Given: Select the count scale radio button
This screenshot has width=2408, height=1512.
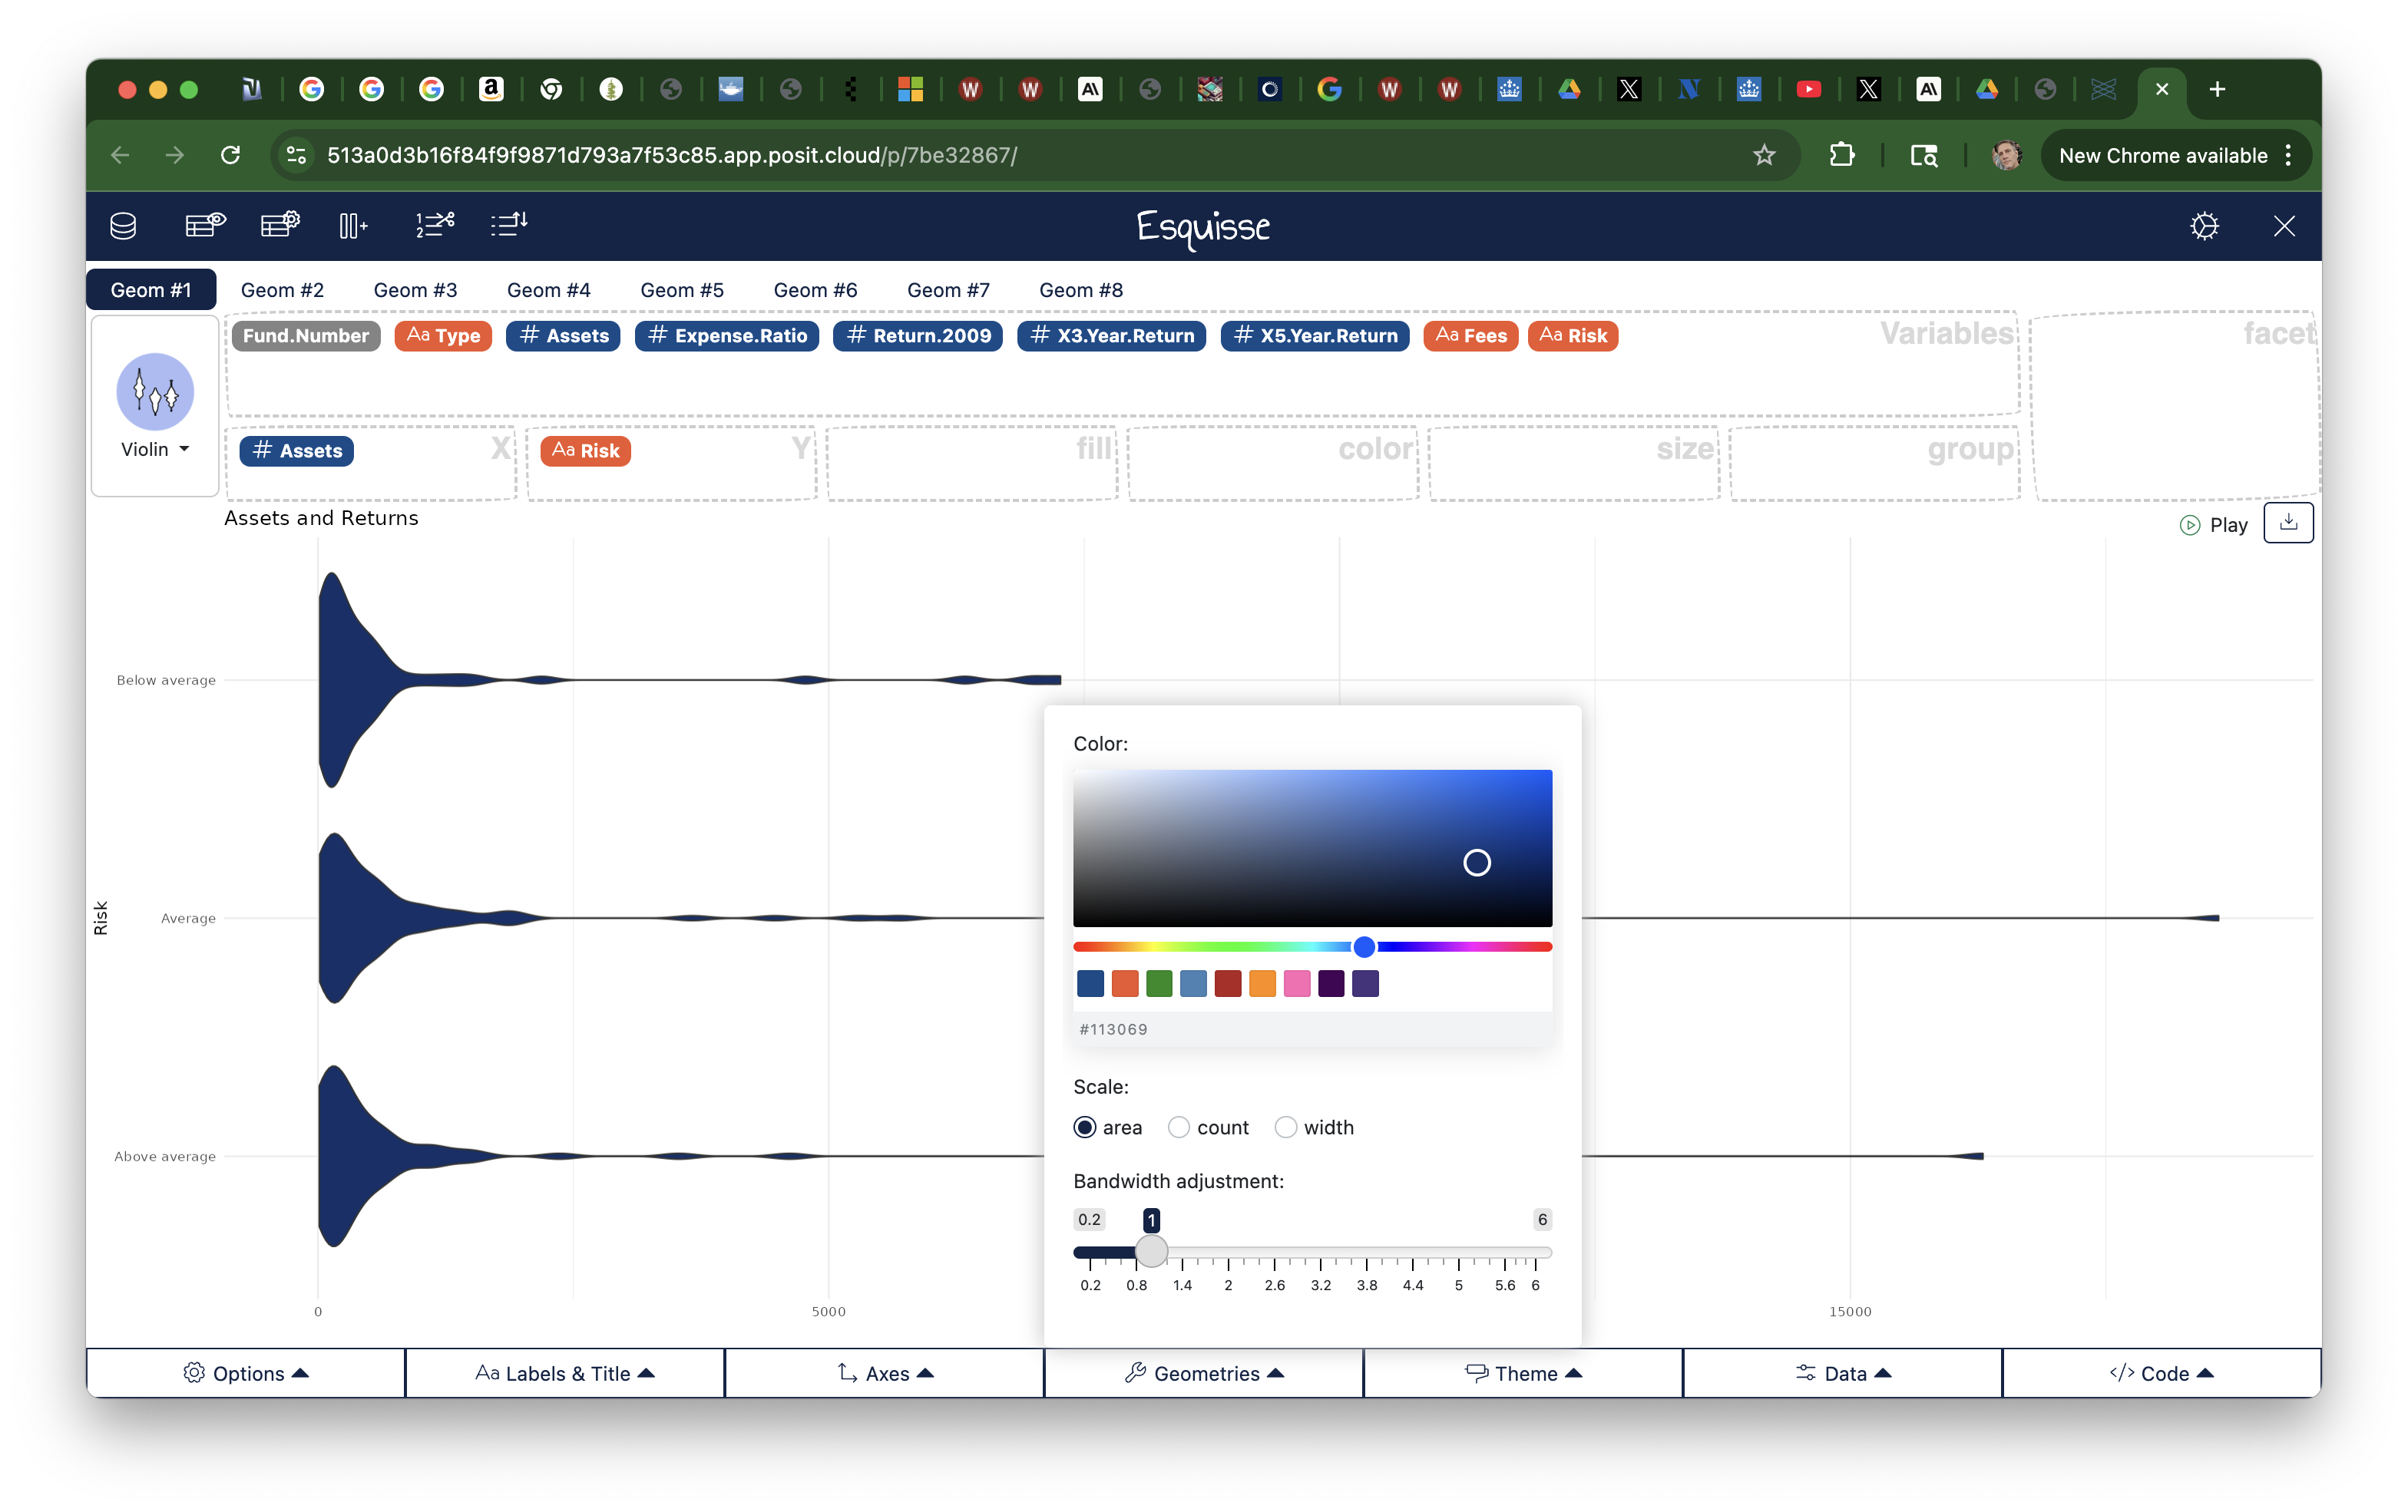Looking at the screenshot, I should coord(1179,1127).
